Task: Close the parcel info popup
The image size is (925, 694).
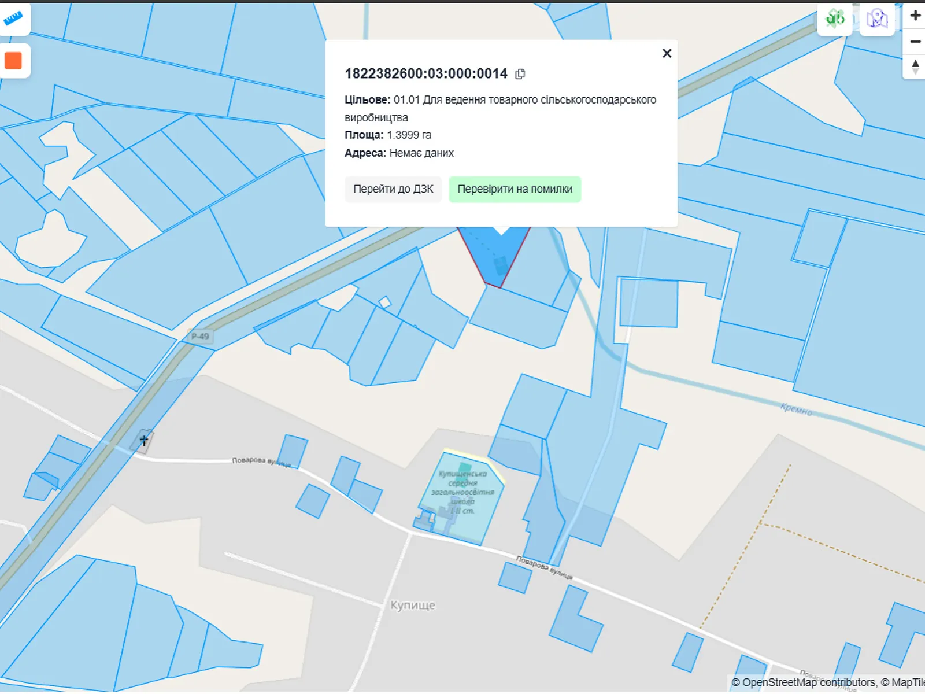Action: tap(667, 54)
